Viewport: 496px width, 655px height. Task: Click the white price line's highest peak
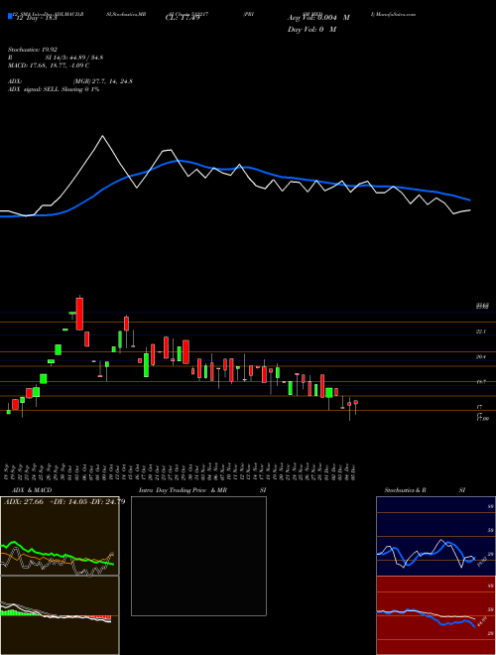(102, 136)
